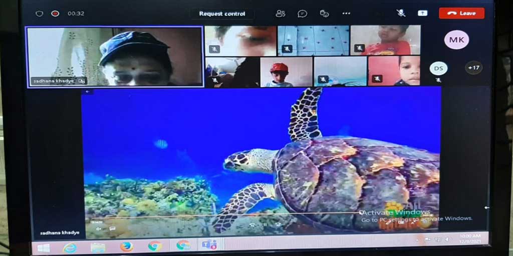Click the meeting security shield icon
This screenshot has width=513, height=256.
pyautogui.click(x=39, y=13)
